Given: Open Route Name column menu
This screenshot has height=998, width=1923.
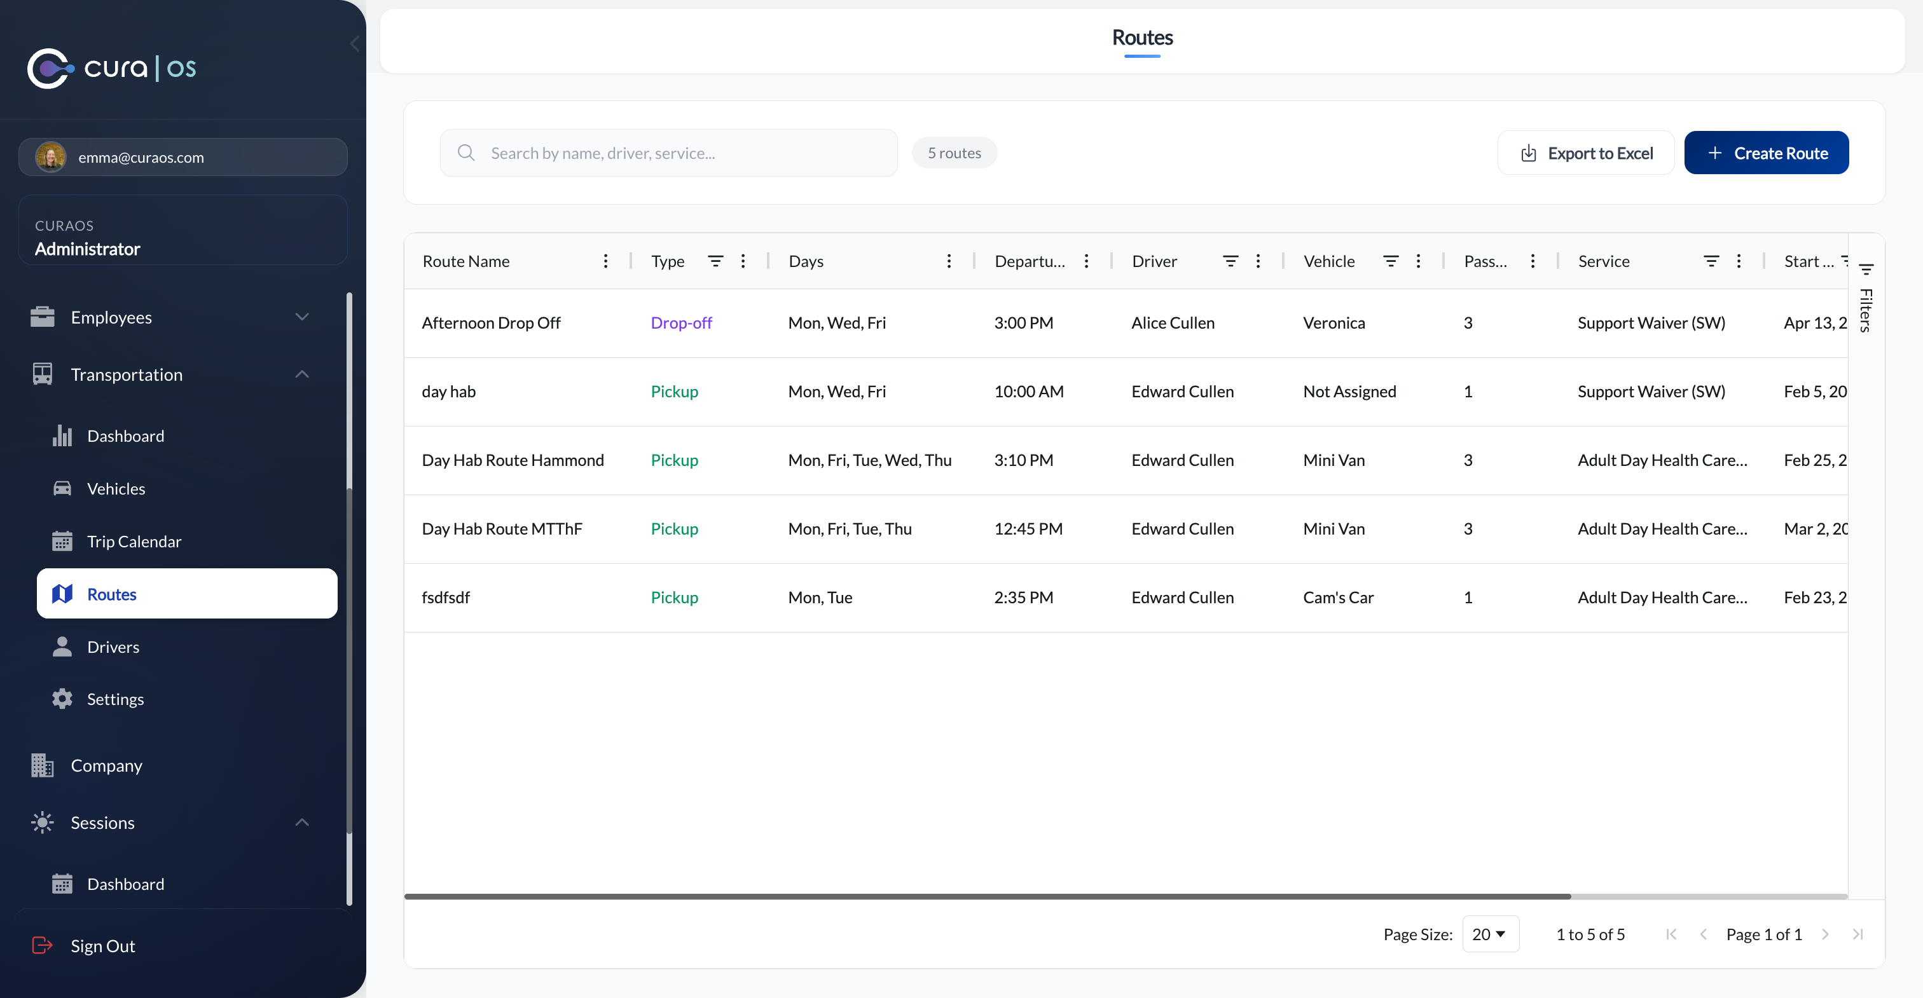Looking at the screenshot, I should (605, 261).
